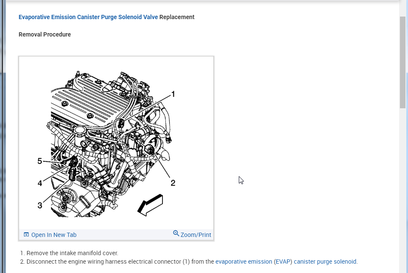This screenshot has width=408, height=273.
Task: Click the engine diagram image
Action: coord(116,143)
